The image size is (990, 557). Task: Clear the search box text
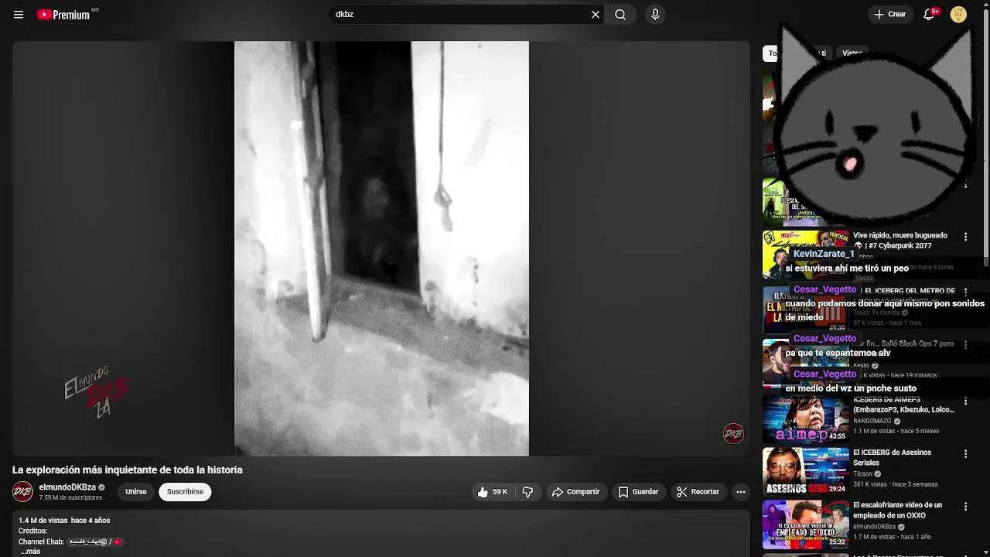pos(596,15)
